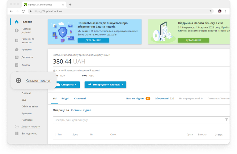Expand the Створити dropdown button
The height and width of the screenshot is (154, 237).
[x=66, y=85]
